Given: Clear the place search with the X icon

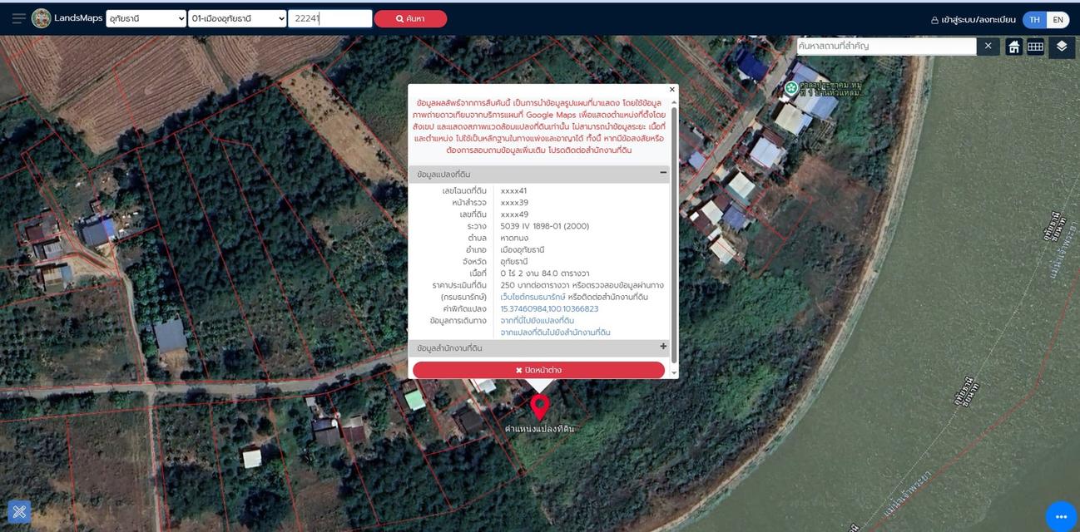Looking at the screenshot, I should pos(988,46).
